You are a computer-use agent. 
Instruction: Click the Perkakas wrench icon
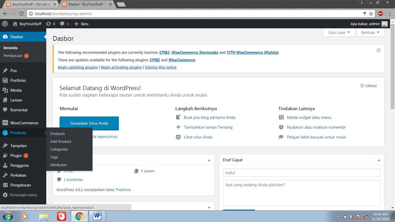(5, 175)
